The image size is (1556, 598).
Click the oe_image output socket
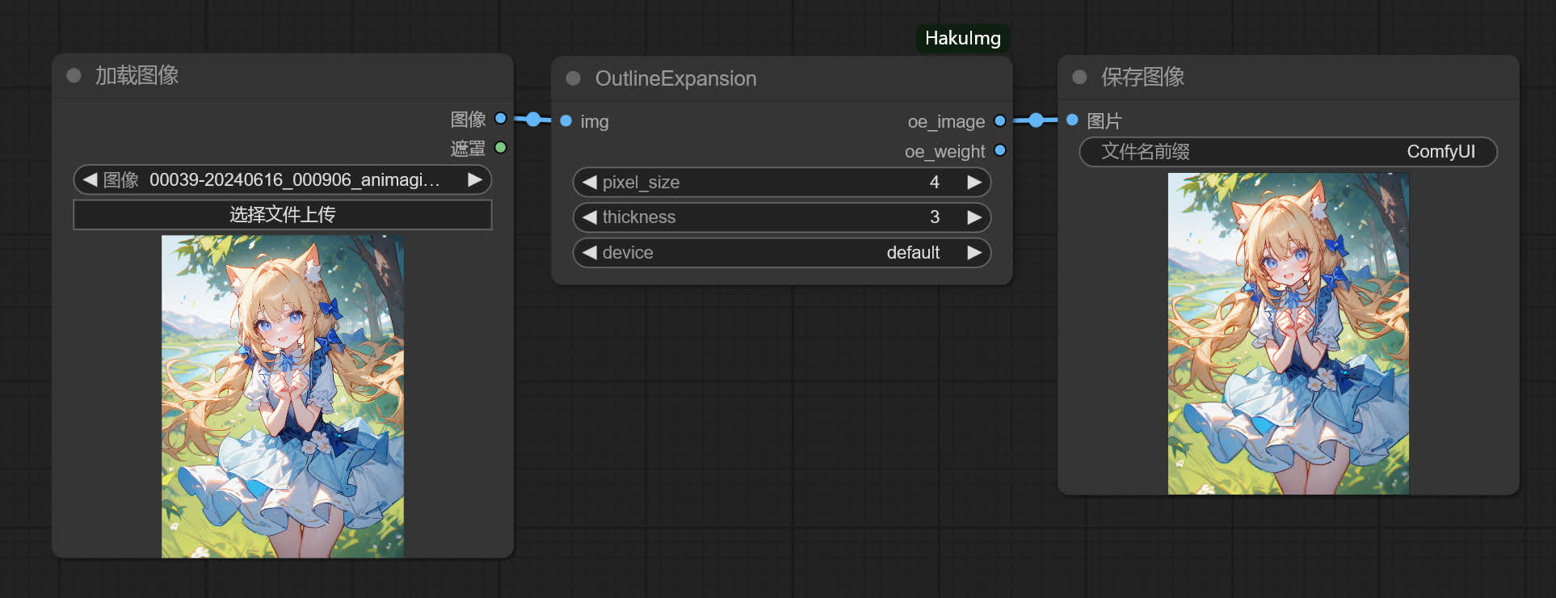pos(1000,121)
